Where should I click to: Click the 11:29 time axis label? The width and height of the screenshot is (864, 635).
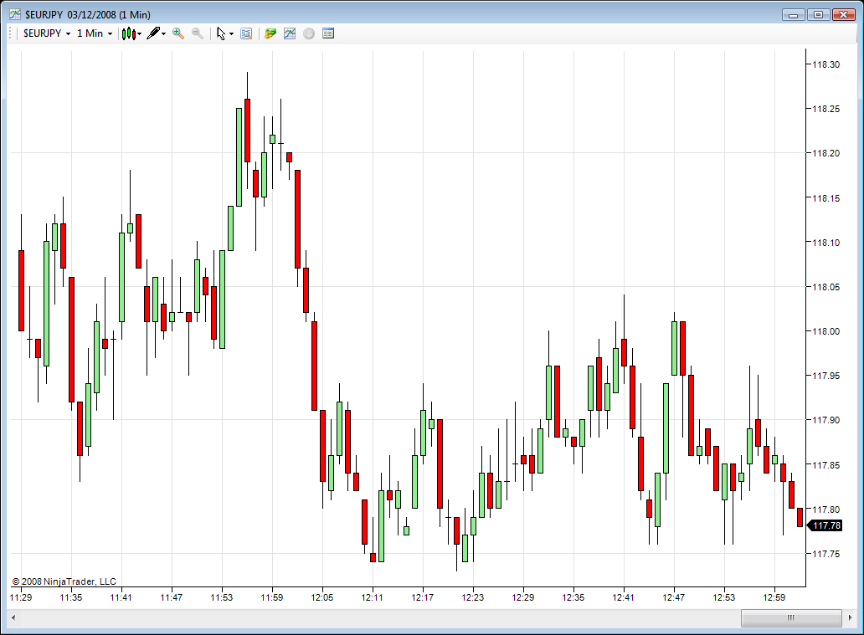click(21, 597)
